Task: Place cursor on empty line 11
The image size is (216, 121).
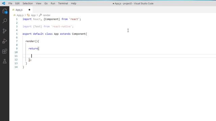Action: (x=119, y=56)
